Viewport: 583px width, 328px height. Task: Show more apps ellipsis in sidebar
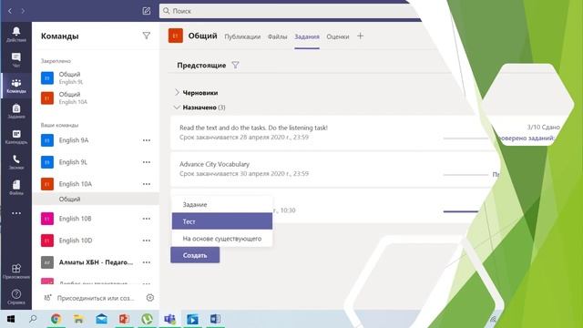(16, 213)
